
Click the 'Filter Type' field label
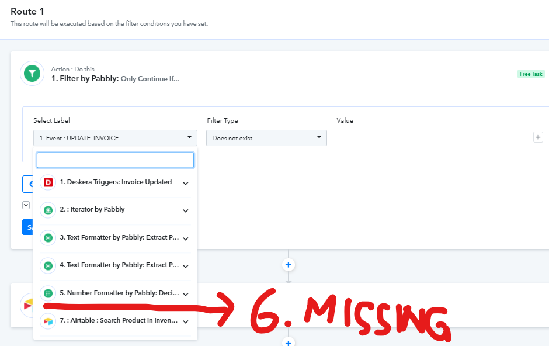tap(223, 120)
